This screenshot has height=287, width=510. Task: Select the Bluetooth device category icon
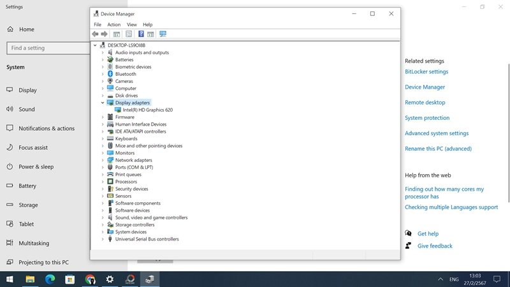coord(110,74)
